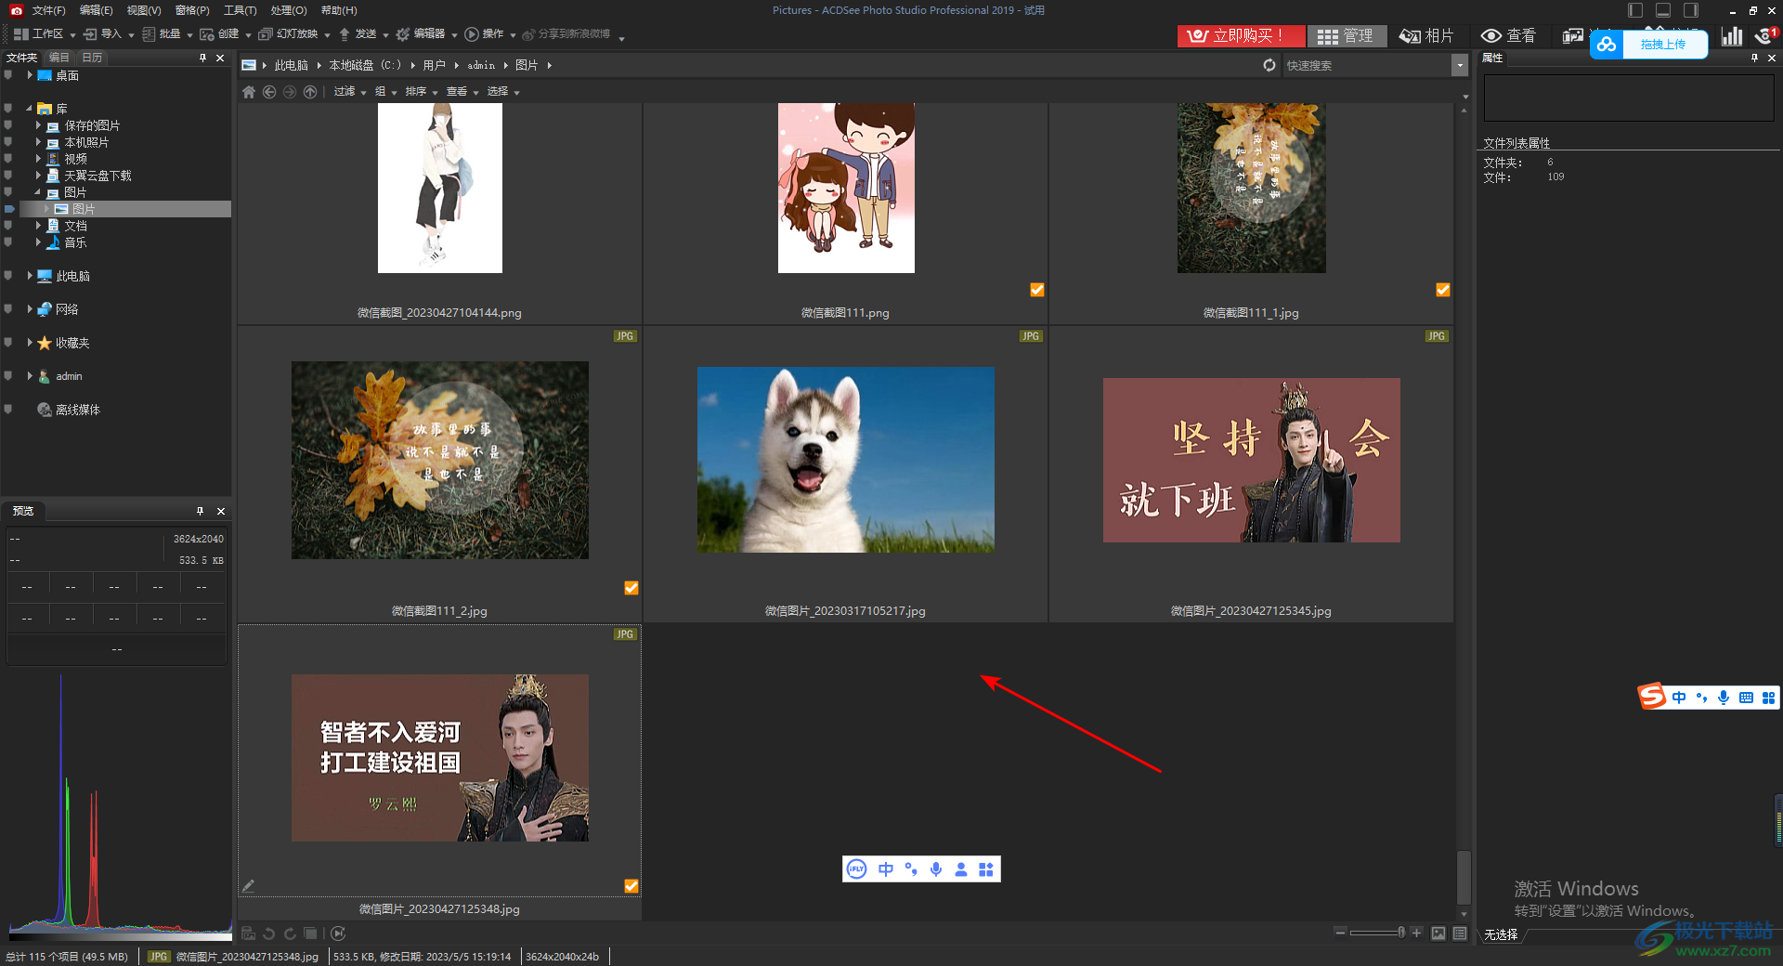Toggle left panel layout icon in title bar
Screen dimensions: 1783x966
click(x=1635, y=10)
